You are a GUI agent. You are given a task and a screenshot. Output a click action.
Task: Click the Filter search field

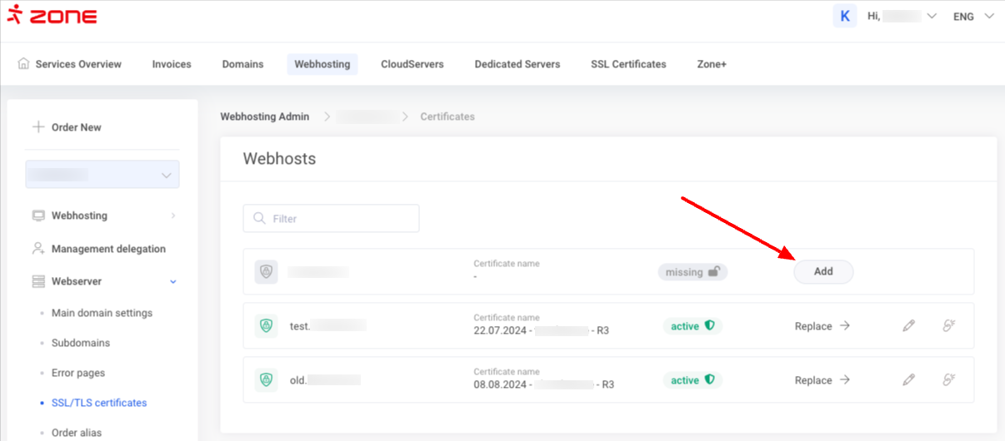point(331,219)
